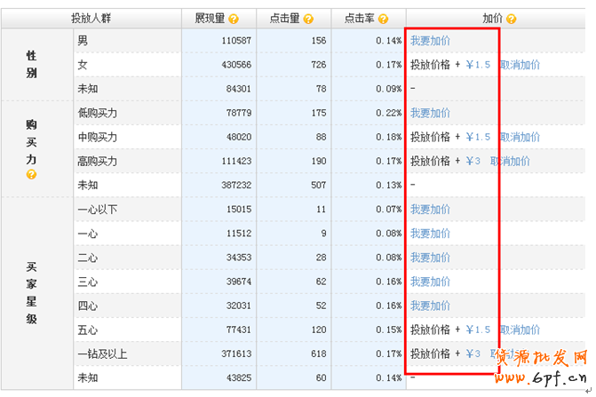Click help icon under 购买力 label
The height and width of the screenshot is (397, 596).
pyautogui.click(x=31, y=175)
